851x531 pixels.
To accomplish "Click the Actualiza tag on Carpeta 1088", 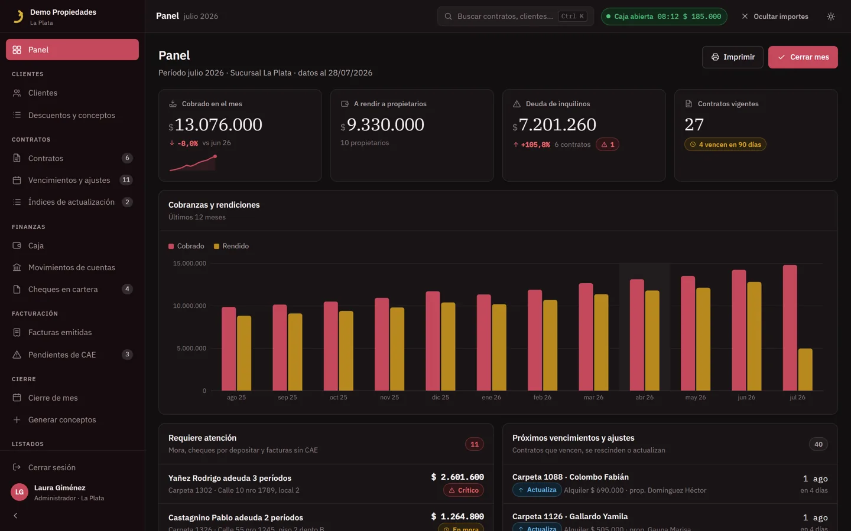I will pos(537,490).
